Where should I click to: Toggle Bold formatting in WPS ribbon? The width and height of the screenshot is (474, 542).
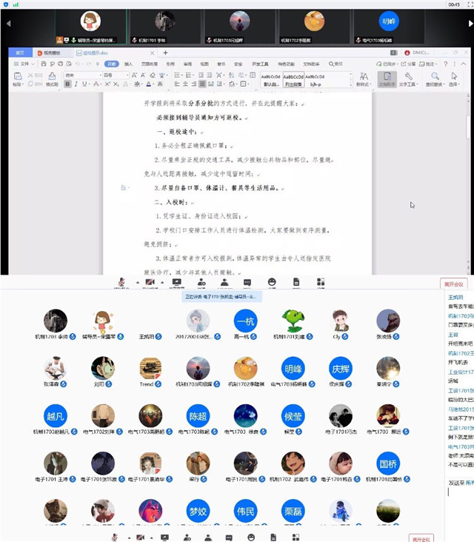[67, 84]
